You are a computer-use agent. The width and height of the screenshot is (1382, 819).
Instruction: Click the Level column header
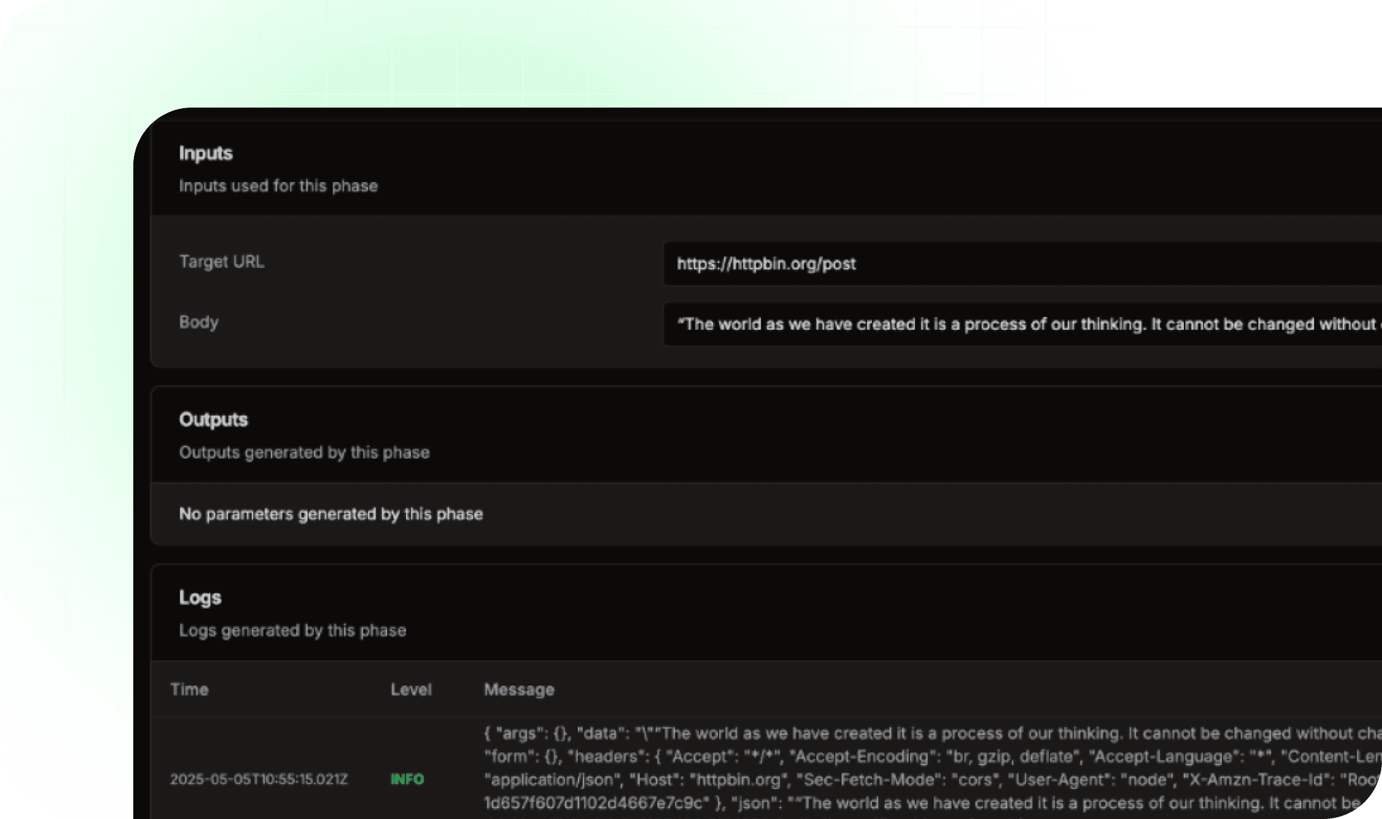(x=411, y=689)
